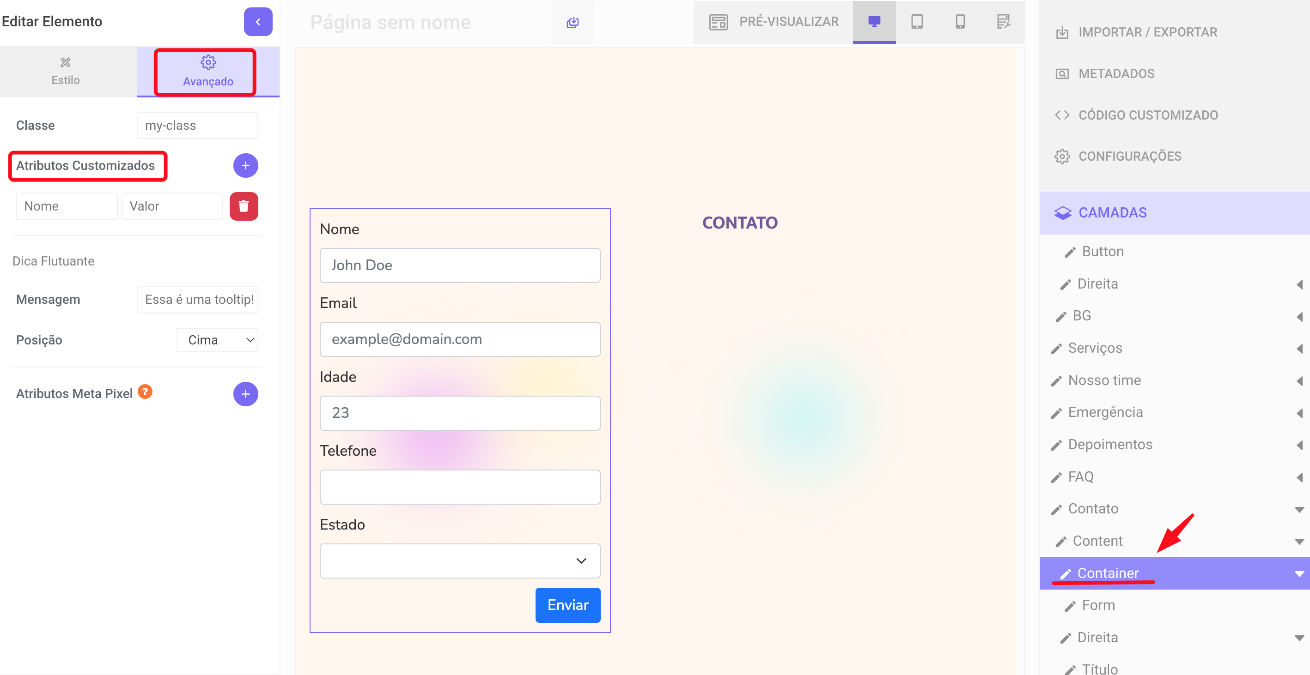Image resolution: width=1310 pixels, height=675 pixels.
Task: Open the Avançado tab
Action: point(208,72)
